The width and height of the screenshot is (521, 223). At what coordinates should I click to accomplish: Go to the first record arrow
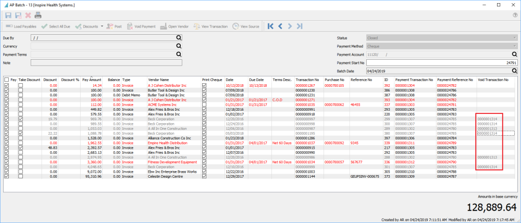pyautogui.click(x=270, y=26)
